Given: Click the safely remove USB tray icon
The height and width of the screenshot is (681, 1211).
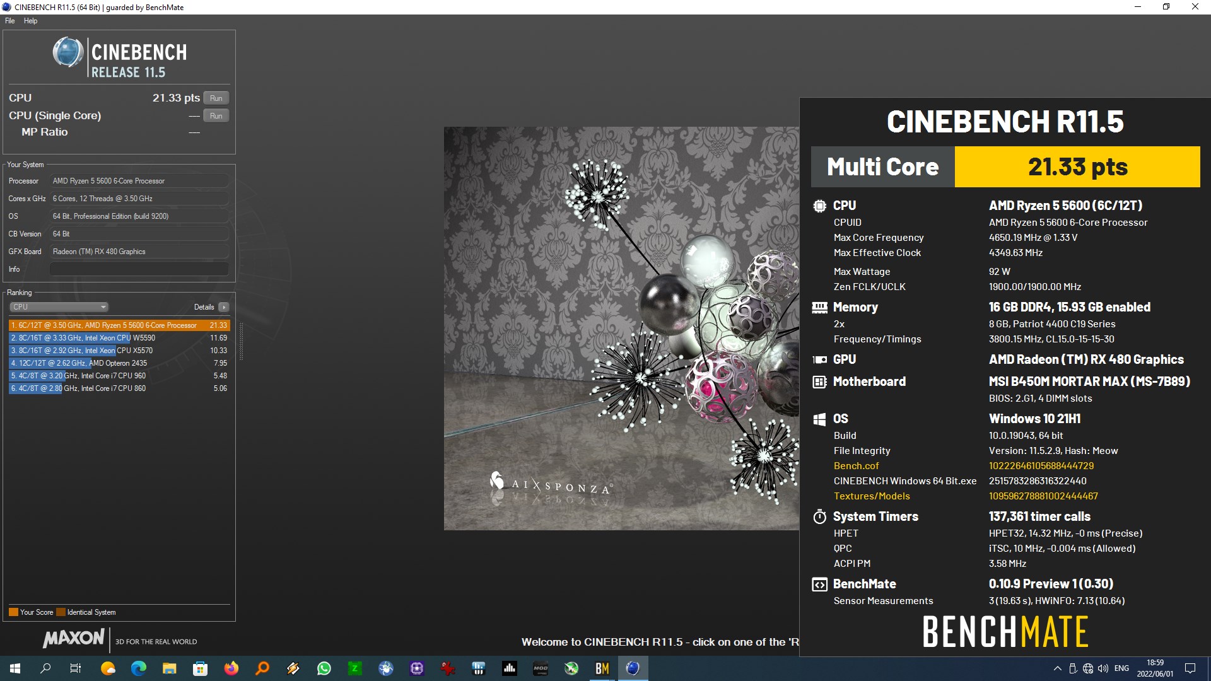Looking at the screenshot, I should coord(1073,668).
